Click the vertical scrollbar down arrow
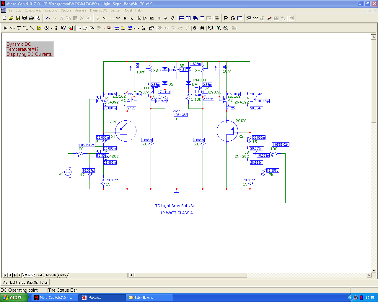378x302 pixels. [374, 270]
